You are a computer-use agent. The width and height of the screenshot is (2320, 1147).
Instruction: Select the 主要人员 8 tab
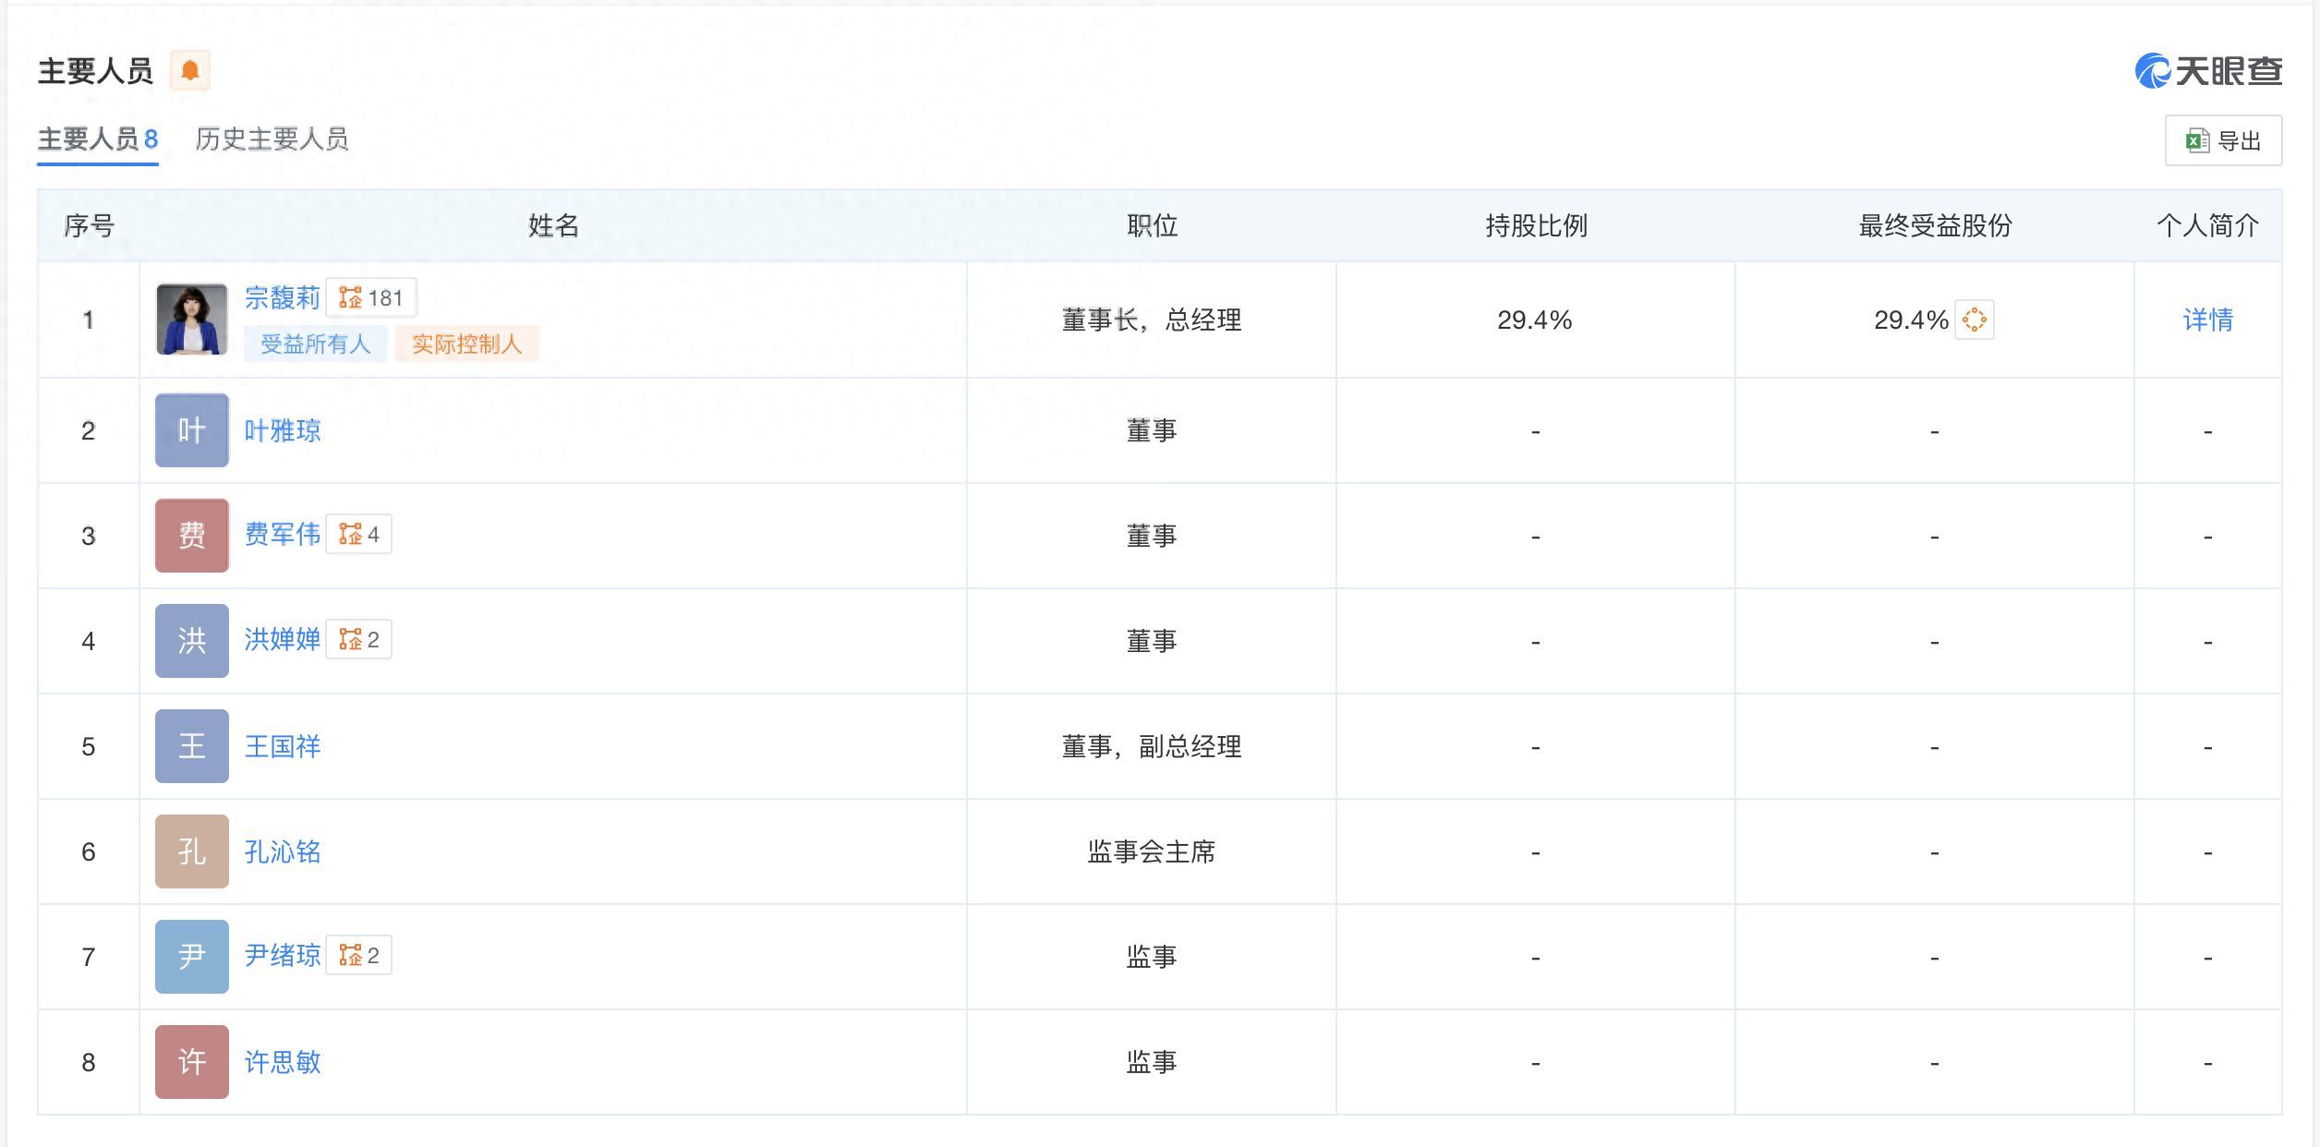[98, 139]
